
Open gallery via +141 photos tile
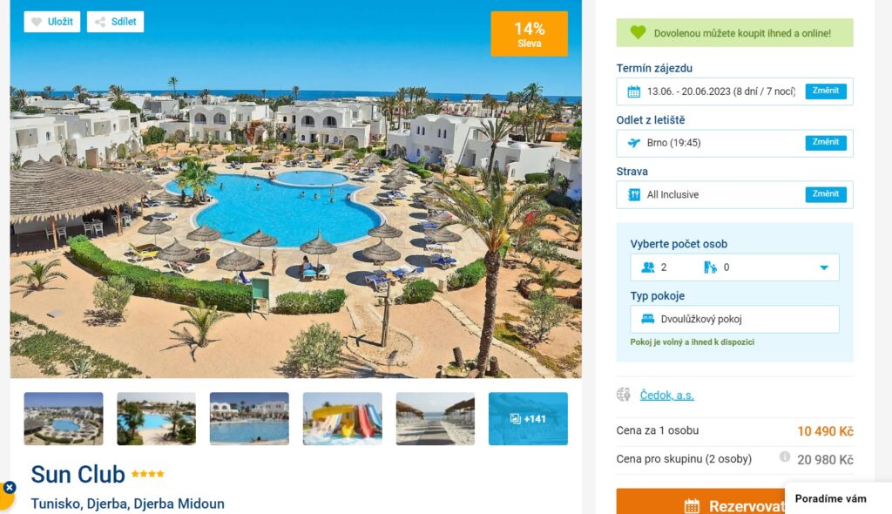pyautogui.click(x=528, y=418)
